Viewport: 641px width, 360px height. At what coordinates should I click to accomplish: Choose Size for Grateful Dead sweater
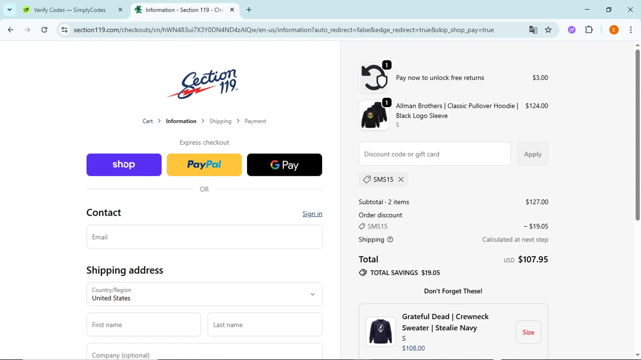(x=528, y=332)
